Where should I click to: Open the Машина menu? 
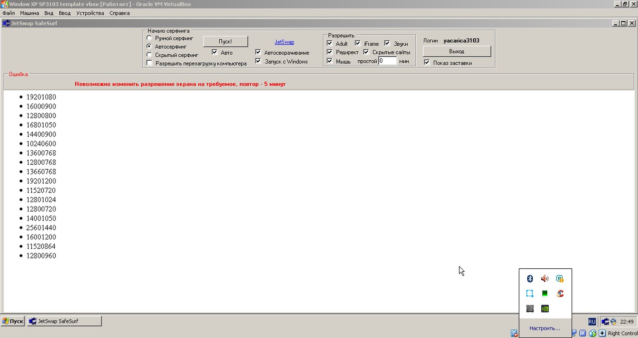29,13
